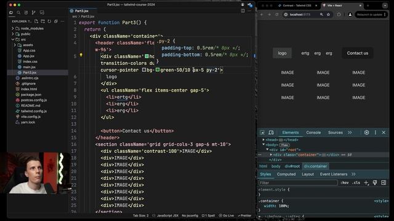Select the Vite + React browser tab
This screenshot has height=221, width=394.
pyautogui.click(x=342, y=6)
